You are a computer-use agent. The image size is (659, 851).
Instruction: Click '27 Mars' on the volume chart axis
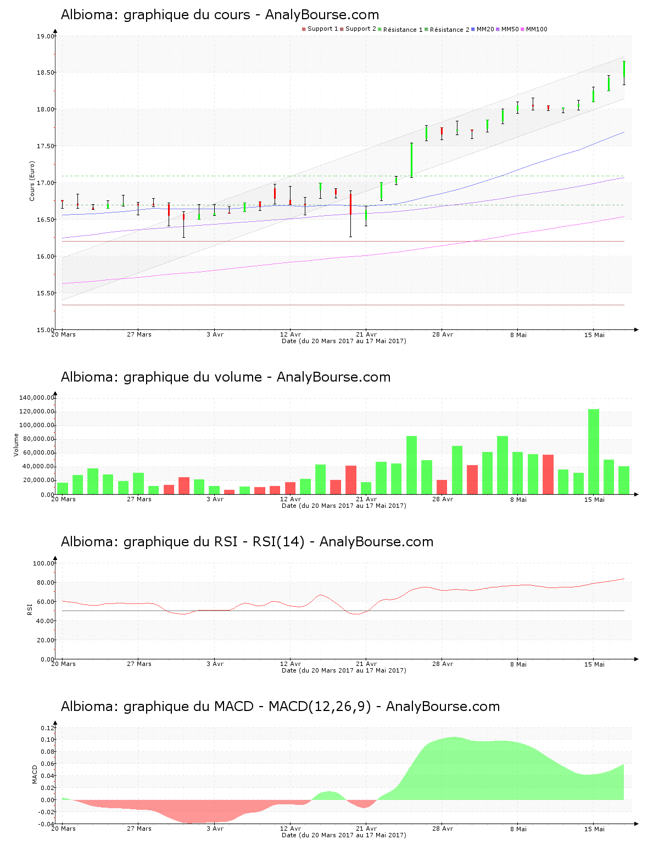(x=139, y=499)
